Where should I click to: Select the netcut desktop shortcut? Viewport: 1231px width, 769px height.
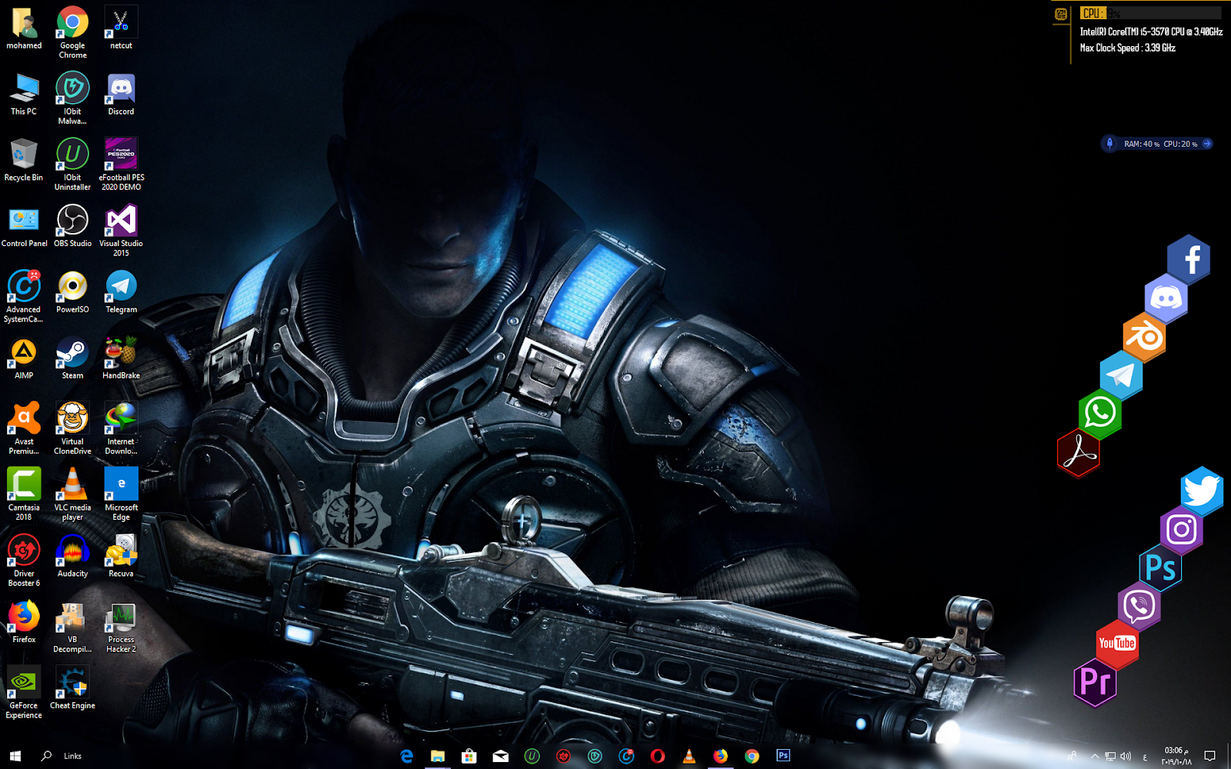click(x=121, y=28)
